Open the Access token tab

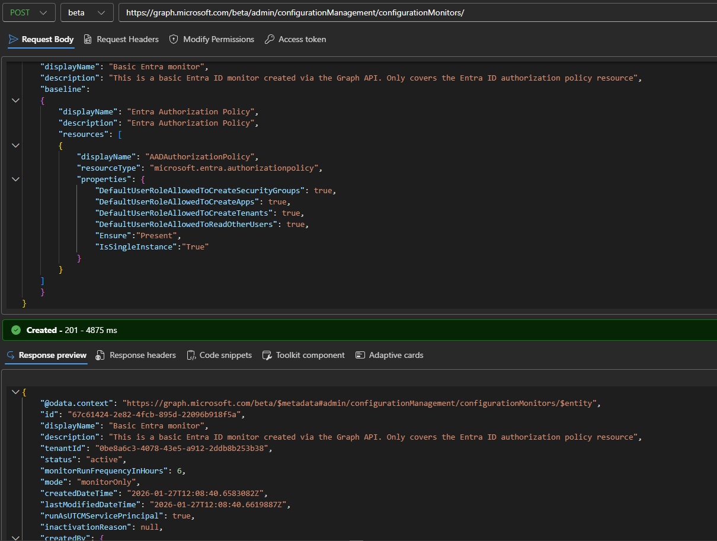click(302, 39)
